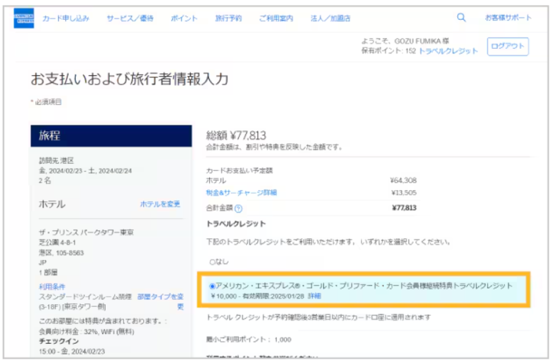Click the surcharge amount ¥13,505
Screen dimensions: 553x363
pyautogui.click(x=404, y=193)
